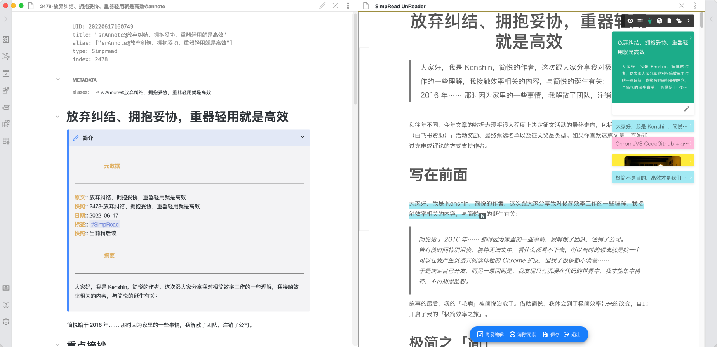Collapse the 简介 callout block
Image resolution: width=717 pixels, height=347 pixels.
[302, 137]
